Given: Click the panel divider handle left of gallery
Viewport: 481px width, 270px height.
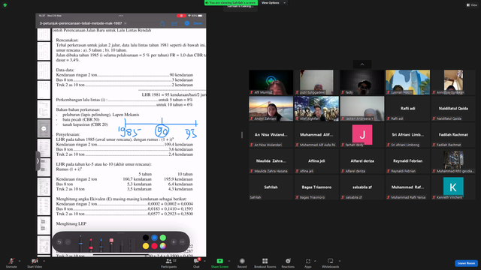Looking at the screenshot, I should point(242,135).
